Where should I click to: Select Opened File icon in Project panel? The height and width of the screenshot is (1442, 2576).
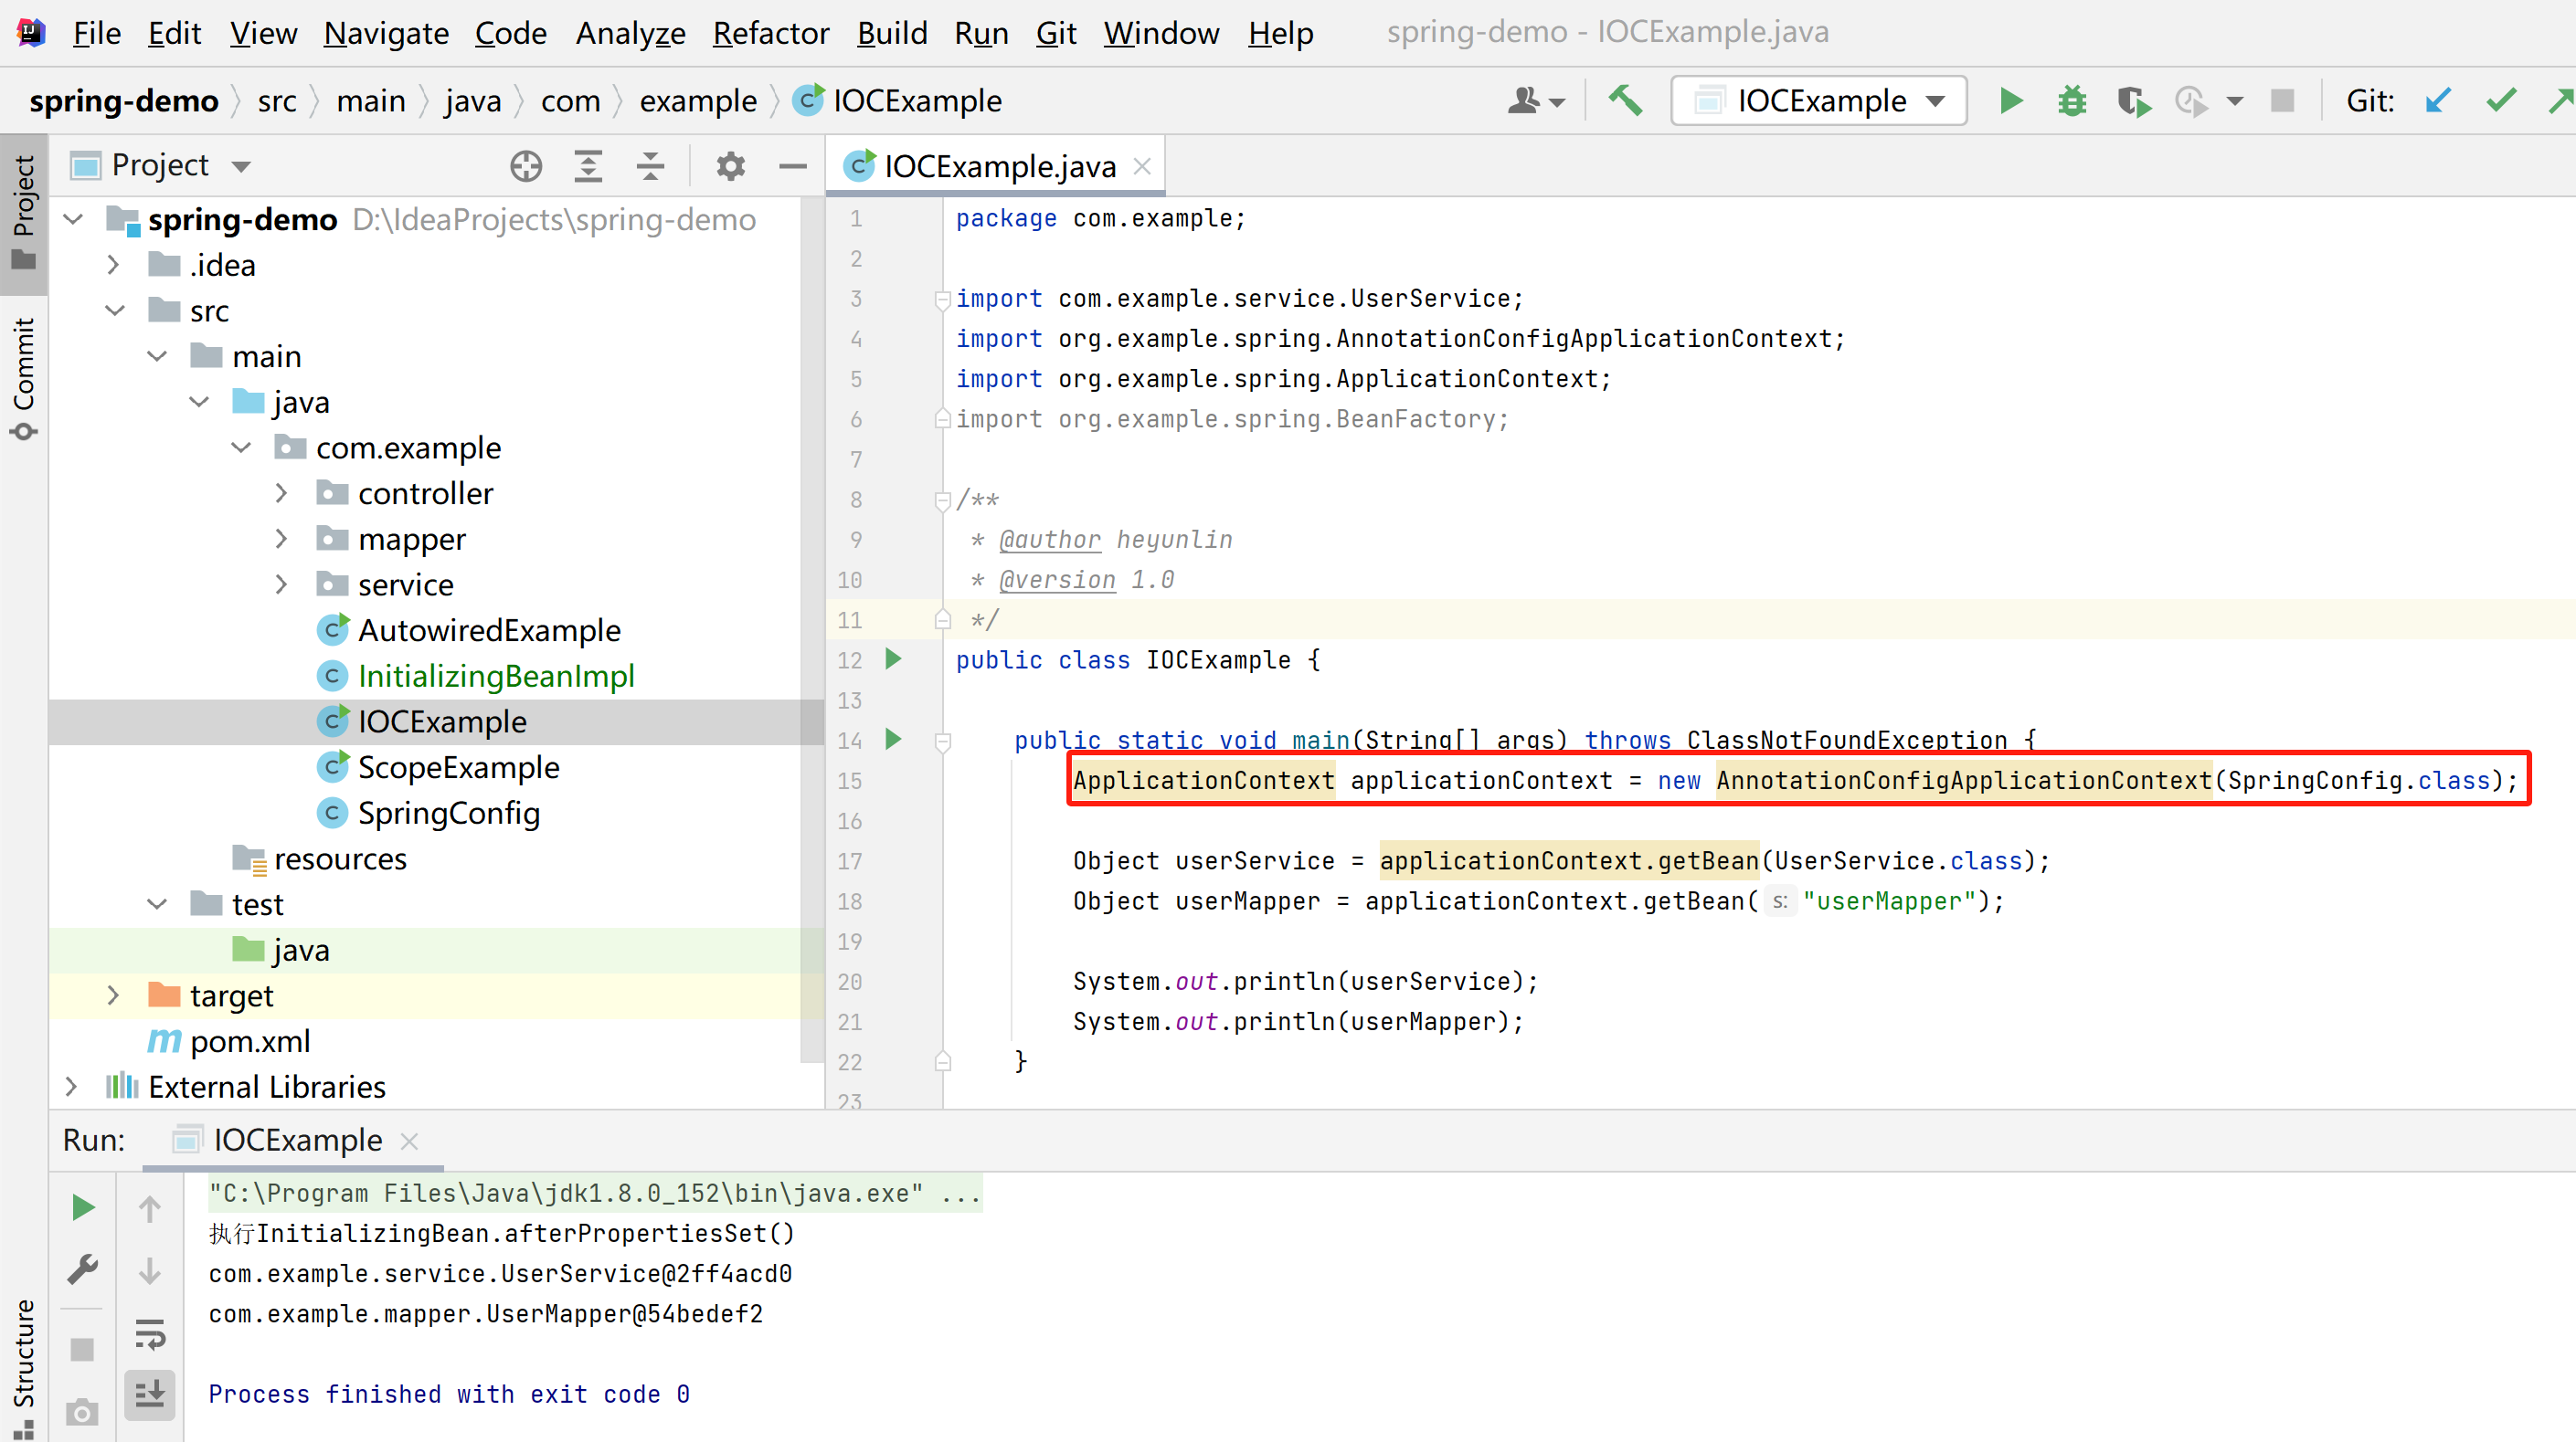526,165
